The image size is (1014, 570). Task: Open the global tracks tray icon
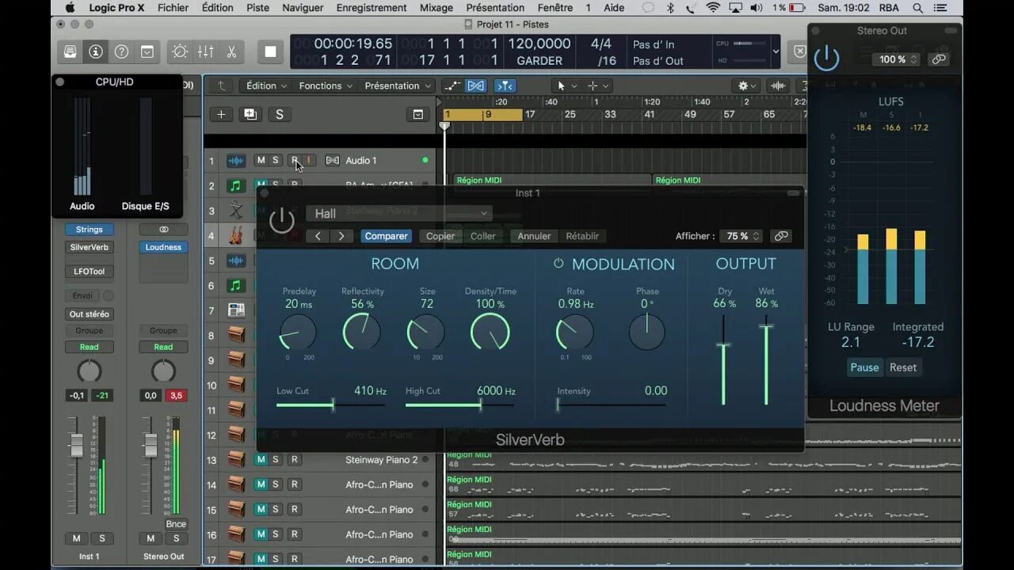point(417,114)
